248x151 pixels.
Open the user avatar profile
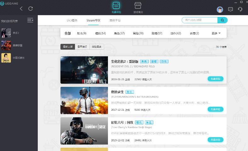click(x=220, y=10)
